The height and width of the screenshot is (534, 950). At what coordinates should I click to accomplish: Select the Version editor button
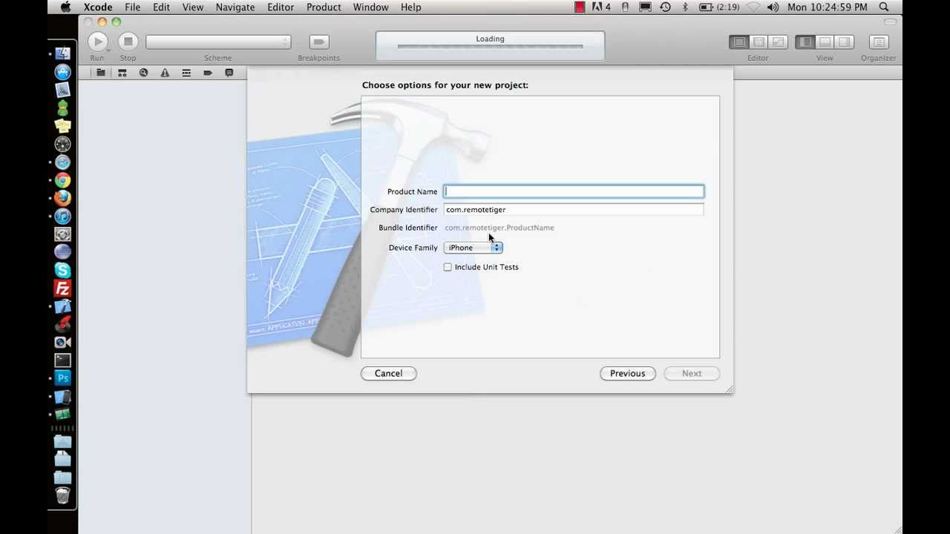coord(778,42)
